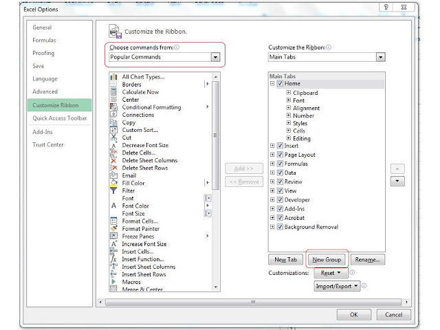Uncheck the Insert tab checkbox
Viewport: 440px width, 330px height.
click(x=280, y=146)
